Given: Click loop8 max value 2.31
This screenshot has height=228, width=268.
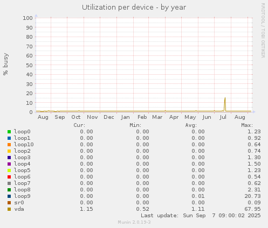Looking at the screenshot, I should [x=254, y=190].
